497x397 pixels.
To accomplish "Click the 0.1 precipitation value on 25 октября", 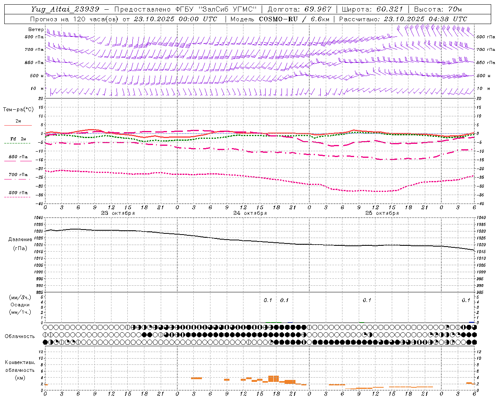I will pyautogui.click(x=367, y=300).
